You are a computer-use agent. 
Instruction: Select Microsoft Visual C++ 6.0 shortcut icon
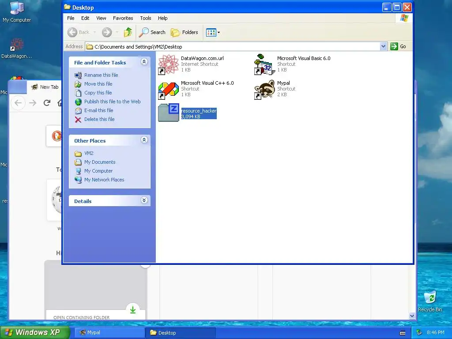pos(168,90)
